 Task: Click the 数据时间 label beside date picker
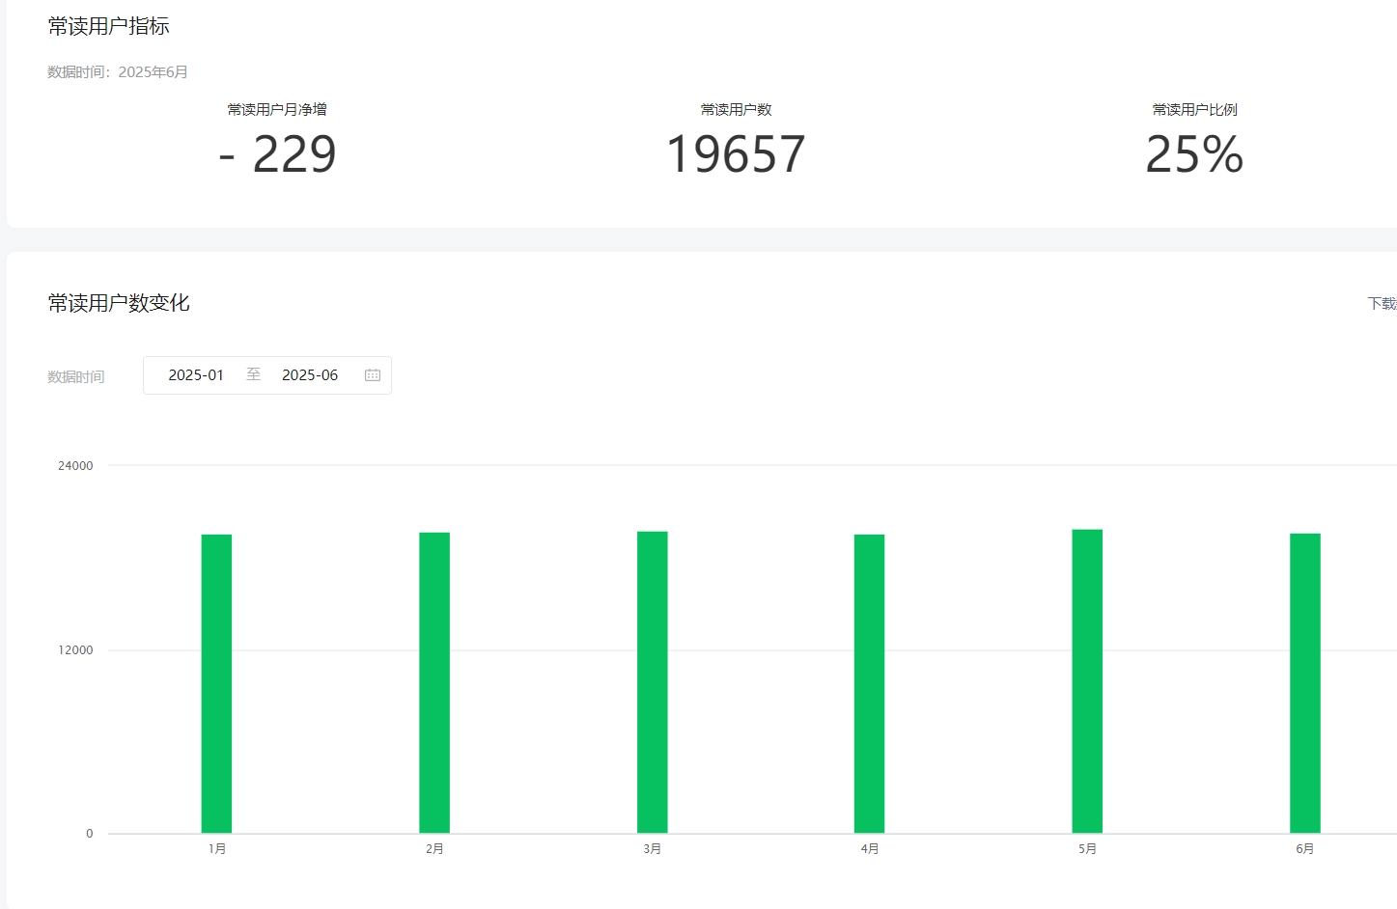[76, 376]
